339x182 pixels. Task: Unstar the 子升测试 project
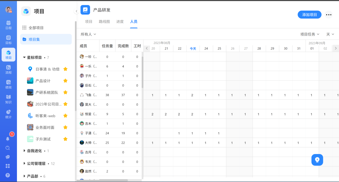pos(65,139)
